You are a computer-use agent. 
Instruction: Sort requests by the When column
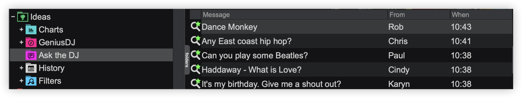coord(481,15)
